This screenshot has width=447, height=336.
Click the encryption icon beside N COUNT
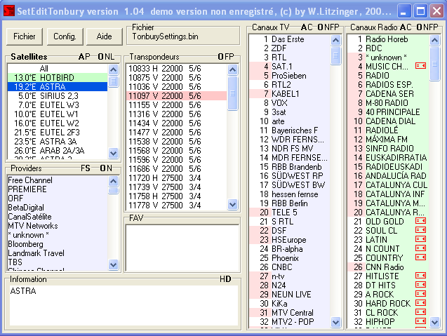click(x=420, y=248)
